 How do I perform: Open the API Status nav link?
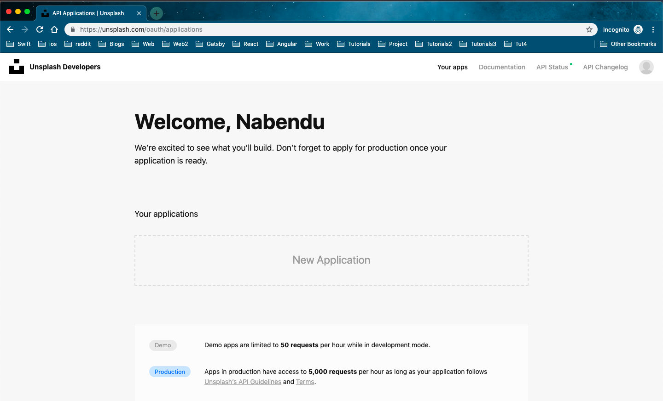click(x=552, y=67)
